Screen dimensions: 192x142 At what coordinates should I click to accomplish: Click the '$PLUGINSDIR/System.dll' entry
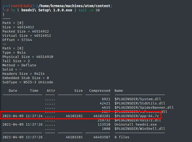138,99
